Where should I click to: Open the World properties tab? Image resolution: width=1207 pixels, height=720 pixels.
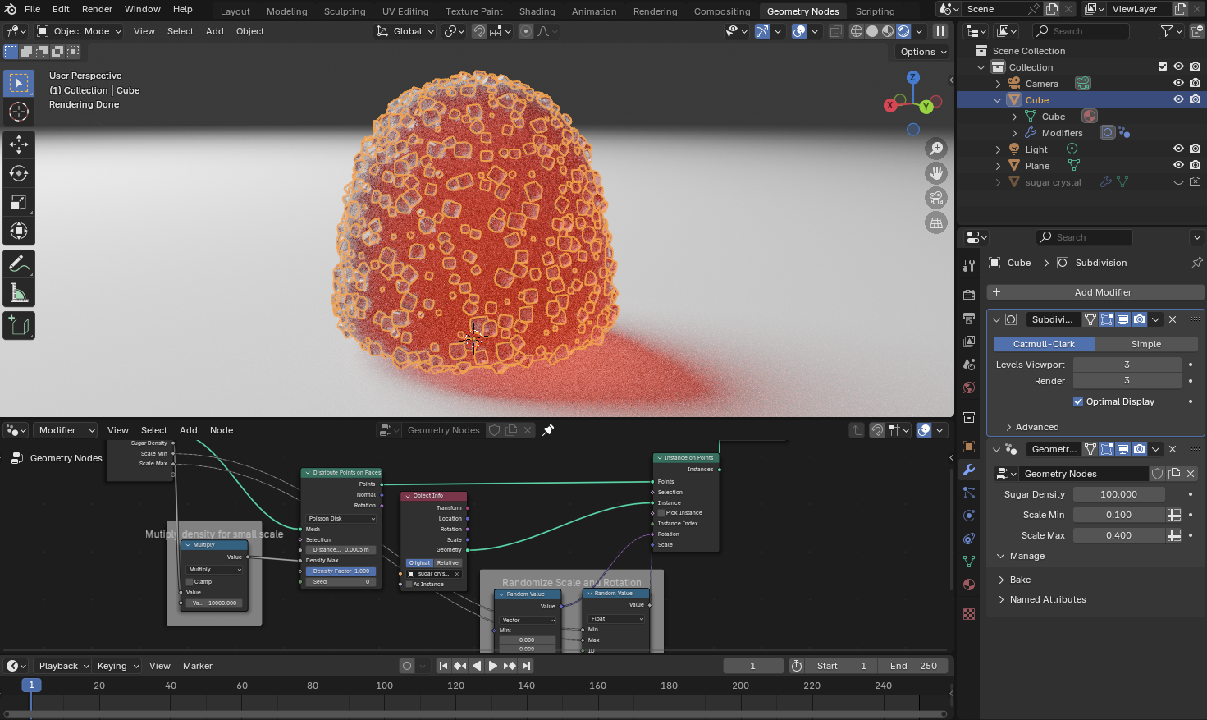tap(969, 388)
